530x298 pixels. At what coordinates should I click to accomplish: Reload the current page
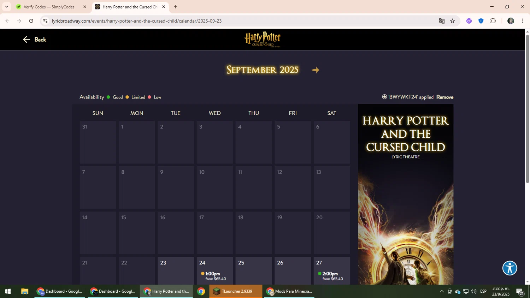click(31, 21)
